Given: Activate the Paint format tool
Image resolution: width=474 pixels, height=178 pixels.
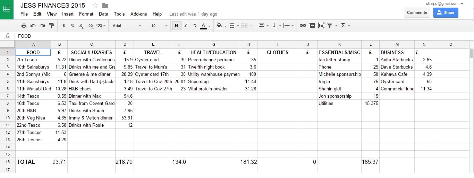Looking at the screenshot, I should pos(51,26).
